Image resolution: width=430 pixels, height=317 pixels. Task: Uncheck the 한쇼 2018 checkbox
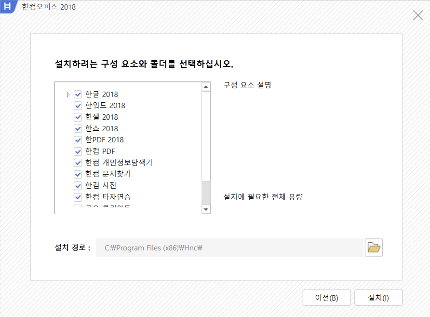[78, 128]
